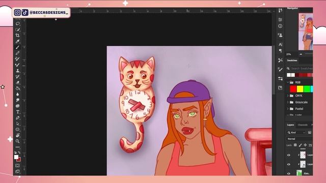Select the Pen tool
Image resolution: width=326 pixels, height=183 pixels.
(18, 118)
